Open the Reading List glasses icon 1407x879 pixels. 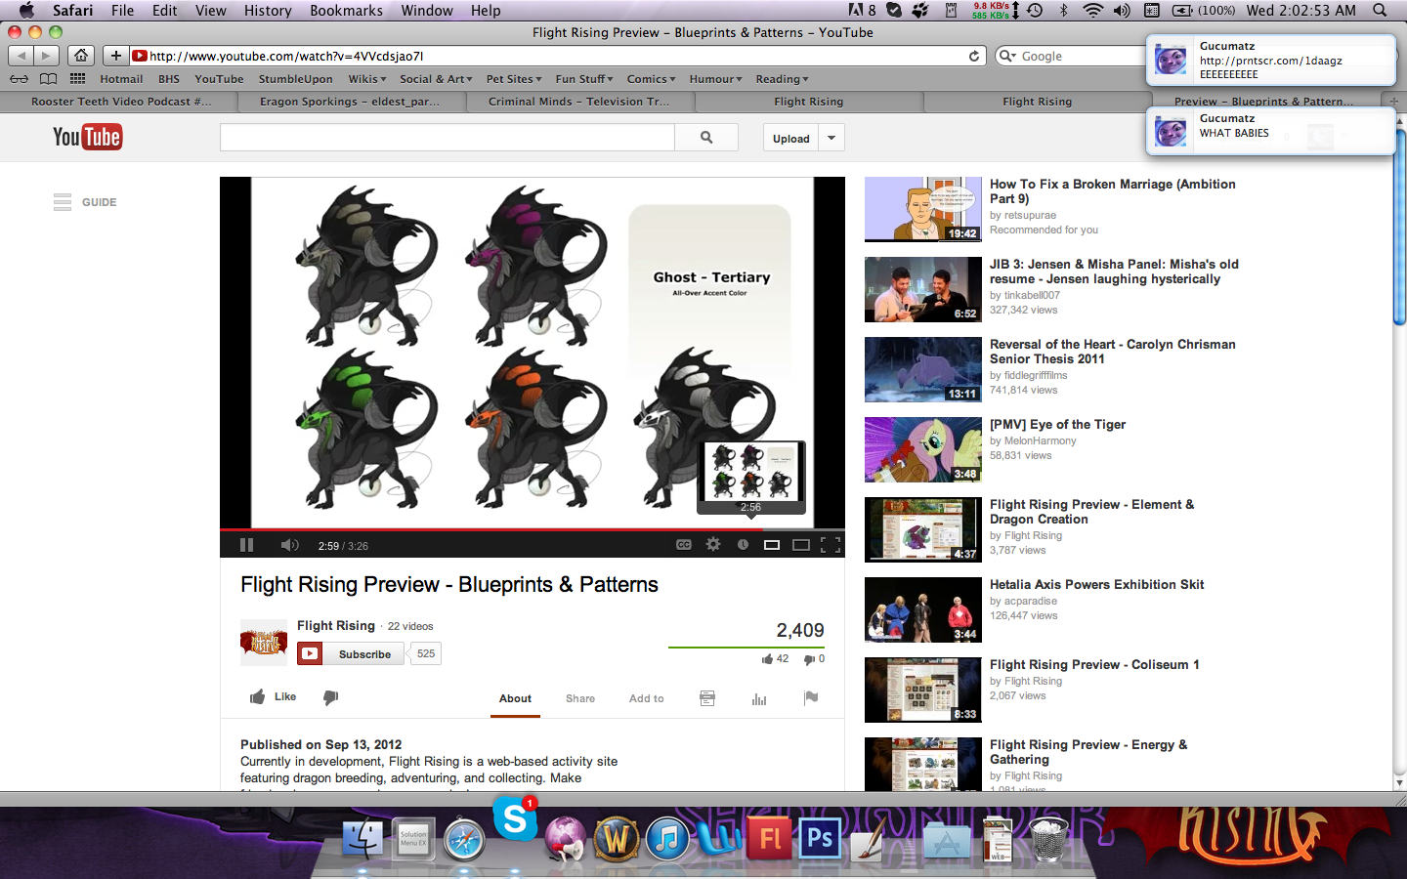19,79
